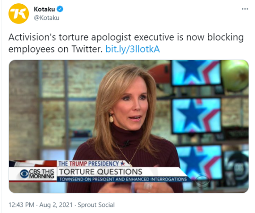This screenshot has height=213, width=255.
Task: Click the CBS eye watermark in image
Action: 202,180
